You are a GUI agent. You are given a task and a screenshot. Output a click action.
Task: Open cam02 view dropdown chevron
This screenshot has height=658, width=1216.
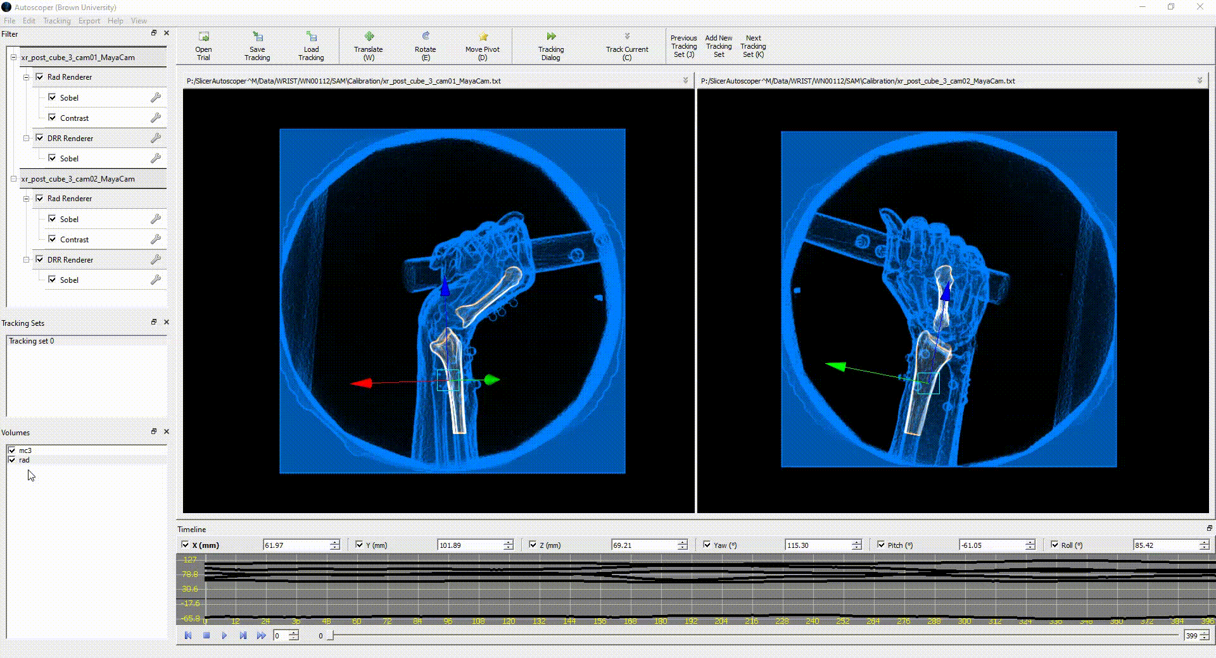pos(1200,81)
